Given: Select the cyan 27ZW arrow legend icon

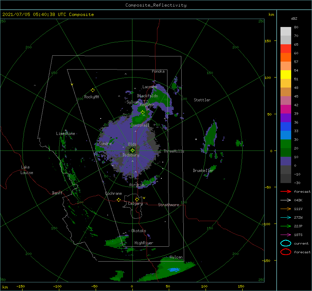Looking at the screenshot, I should click(286, 218).
